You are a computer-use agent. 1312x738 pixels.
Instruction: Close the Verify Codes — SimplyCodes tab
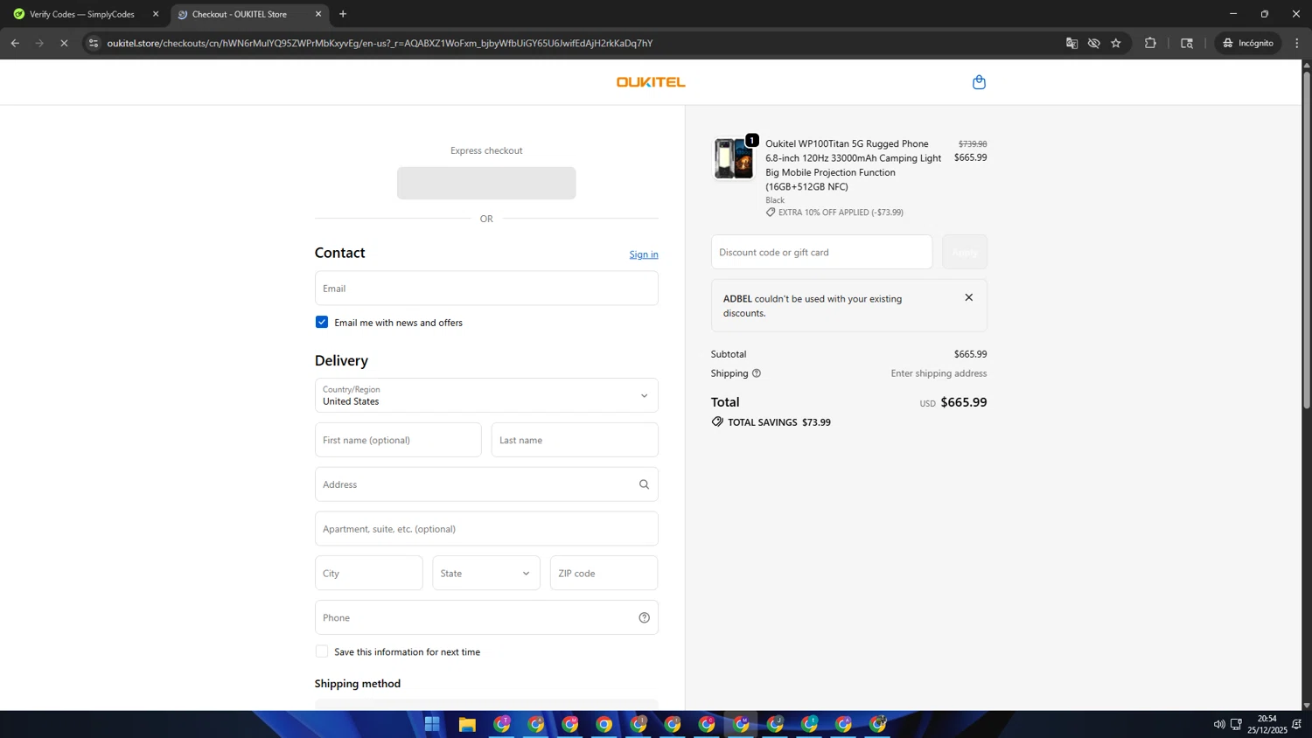pyautogui.click(x=156, y=14)
